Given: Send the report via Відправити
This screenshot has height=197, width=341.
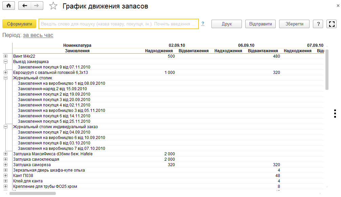Looking at the screenshot, I should point(260,24).
